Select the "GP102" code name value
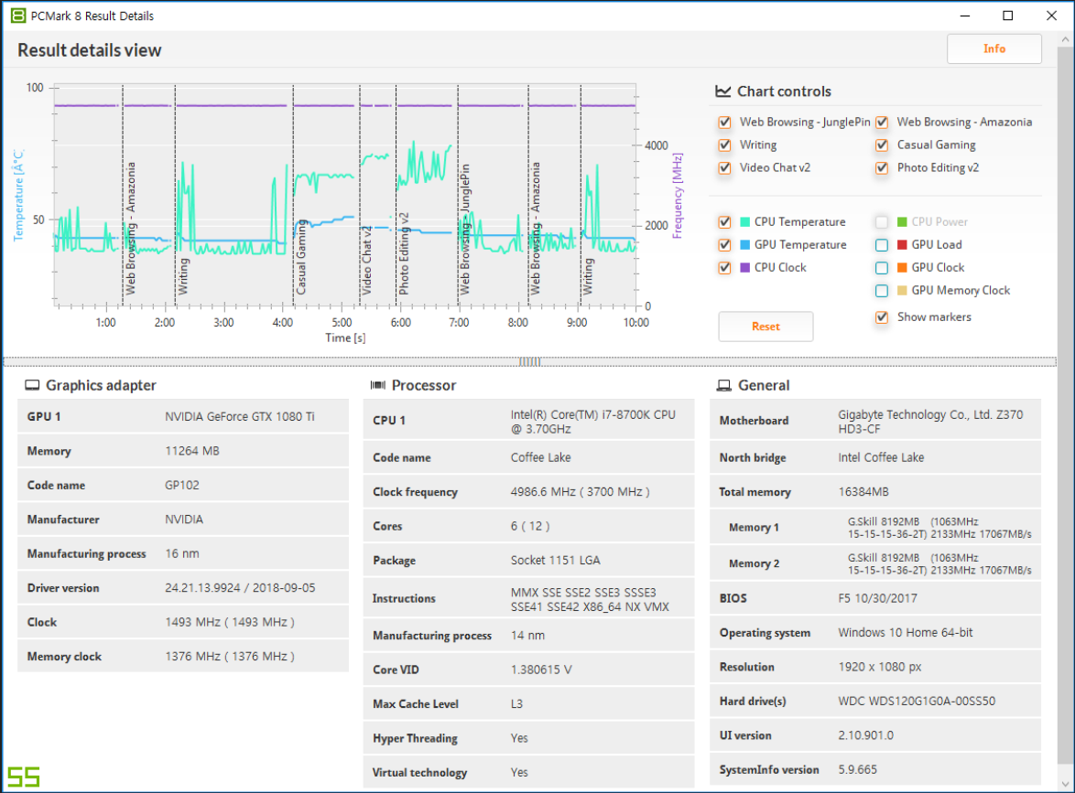The image size is (1075, 793). click(181, 485)
